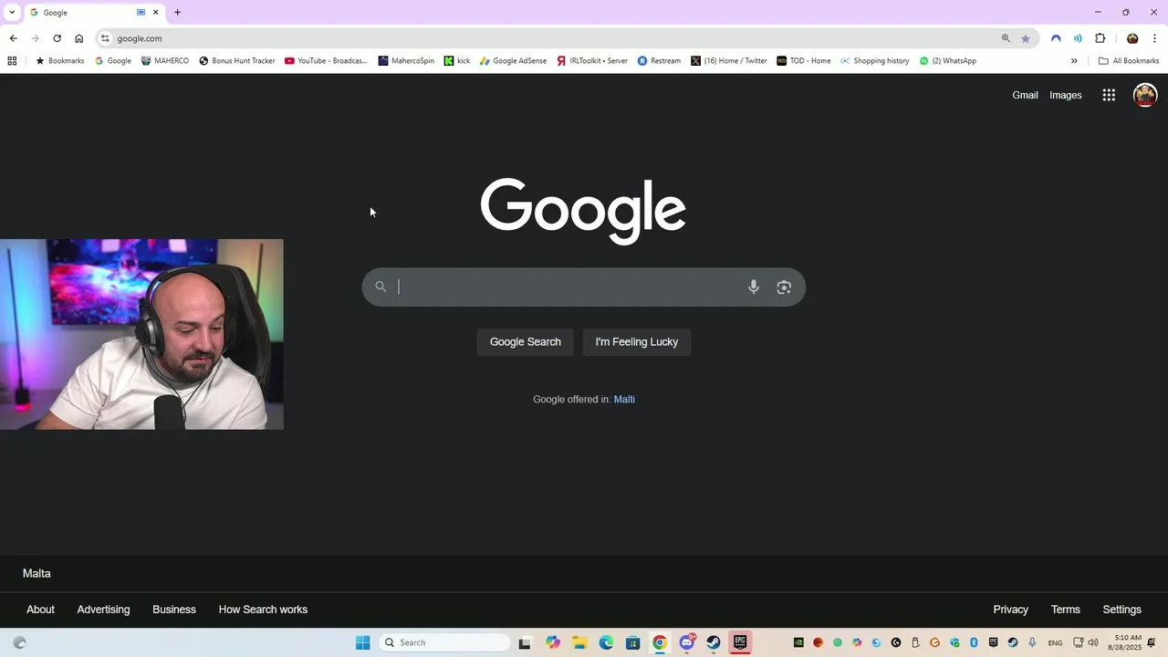Open the YouTube Broadcast bookmark
This screenshot has height=657, width=1168.
click(326, 61)
